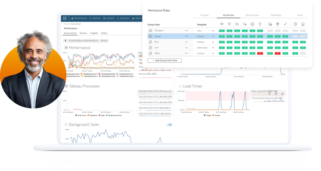Click the All Sites filter button
The width and height of the screenshot is (321, 171).
[x=104, y=41]
